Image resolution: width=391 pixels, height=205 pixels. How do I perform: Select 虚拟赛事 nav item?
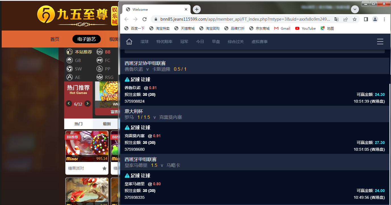260,42
